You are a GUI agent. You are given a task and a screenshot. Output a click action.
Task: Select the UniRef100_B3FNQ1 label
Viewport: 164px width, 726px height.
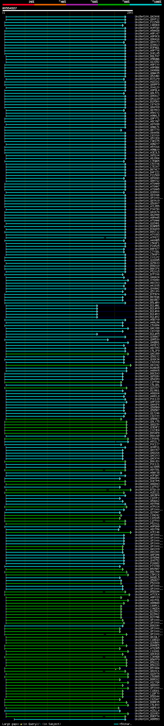pyautogui.click(x=147, y=48)
